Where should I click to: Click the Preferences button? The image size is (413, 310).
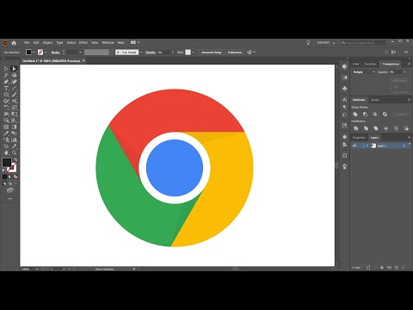tap(235, 53)
